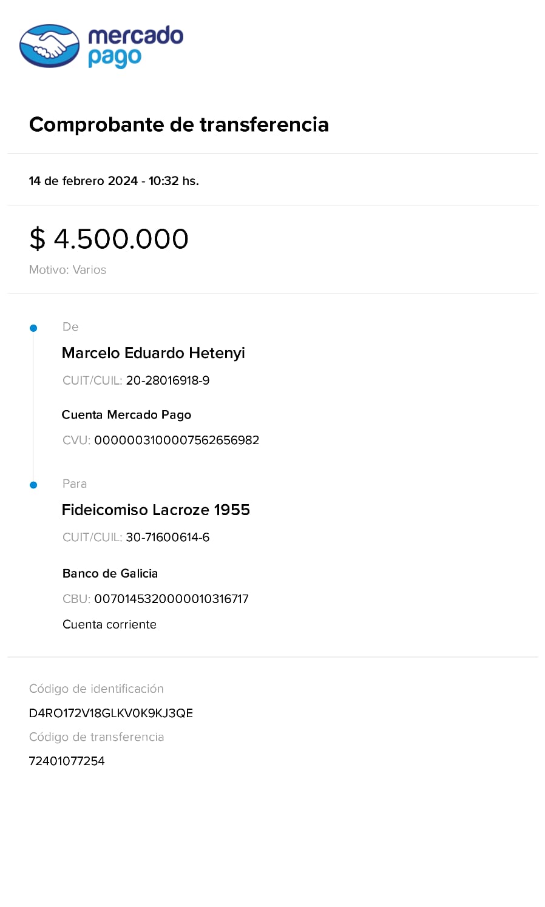Click the date 14 de febrero 2024
This screenshot has height=907, width=545.
(83, 181)
